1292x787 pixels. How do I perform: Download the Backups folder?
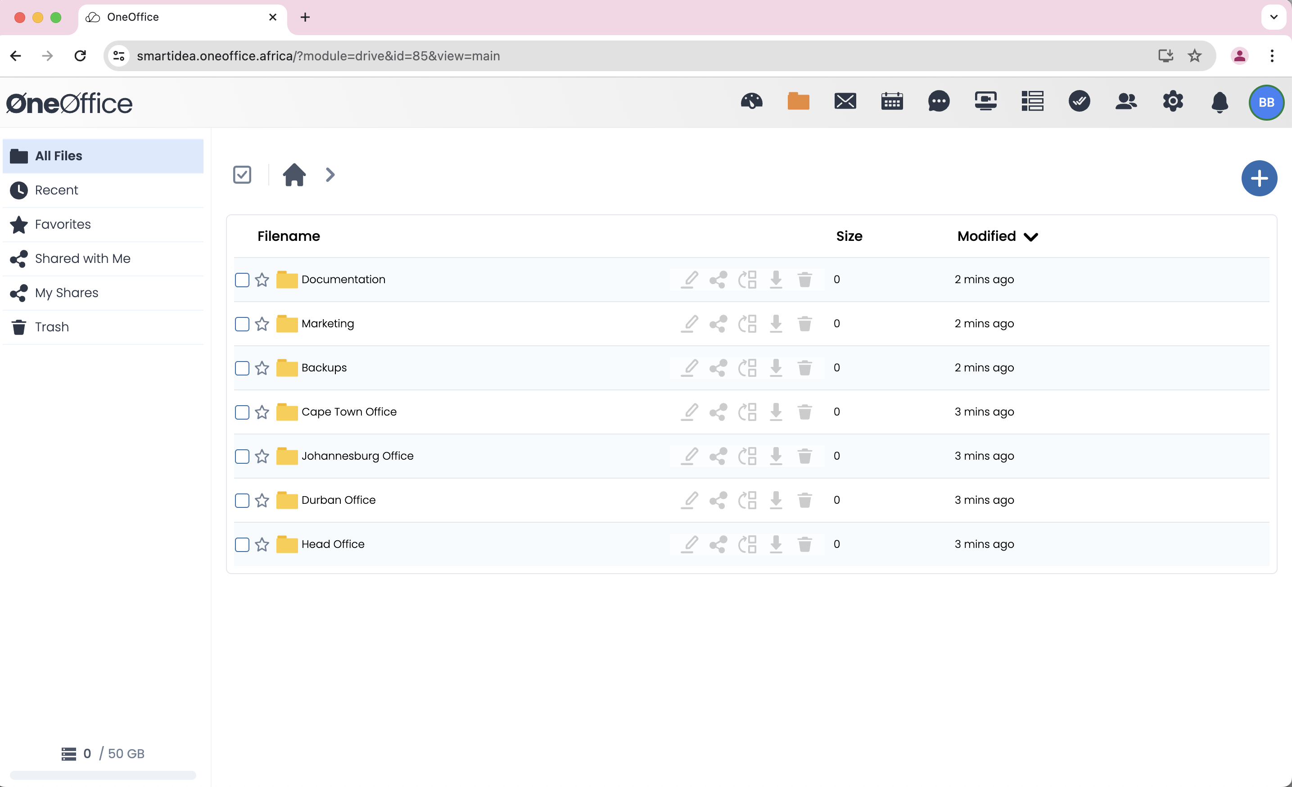776,367
